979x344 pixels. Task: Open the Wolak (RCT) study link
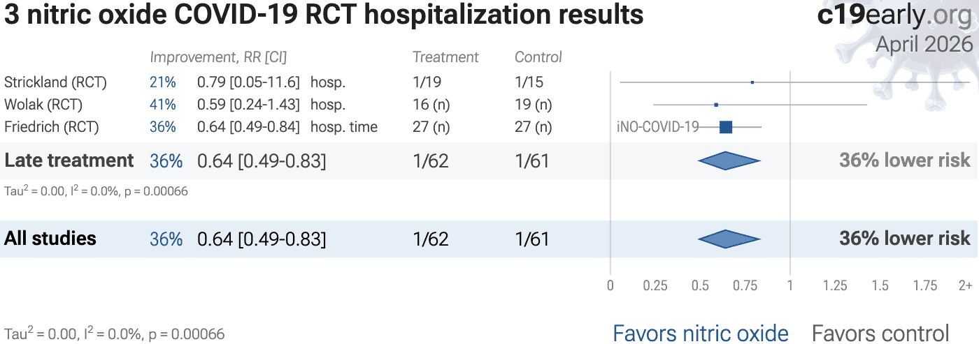(43, 105)
